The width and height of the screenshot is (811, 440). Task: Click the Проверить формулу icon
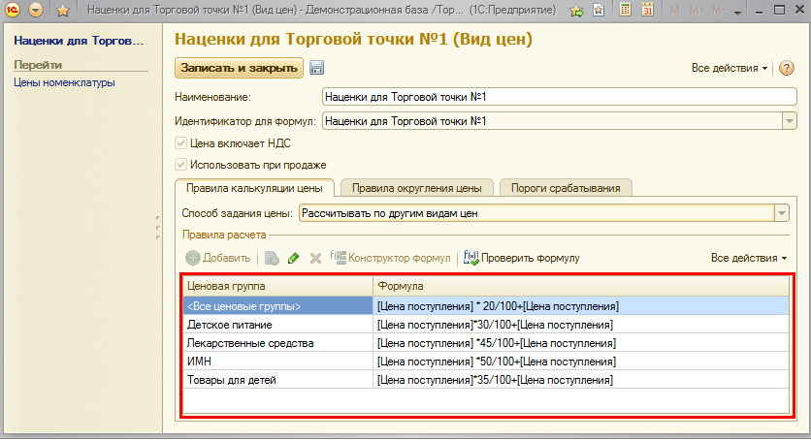[x=471, y=258]
